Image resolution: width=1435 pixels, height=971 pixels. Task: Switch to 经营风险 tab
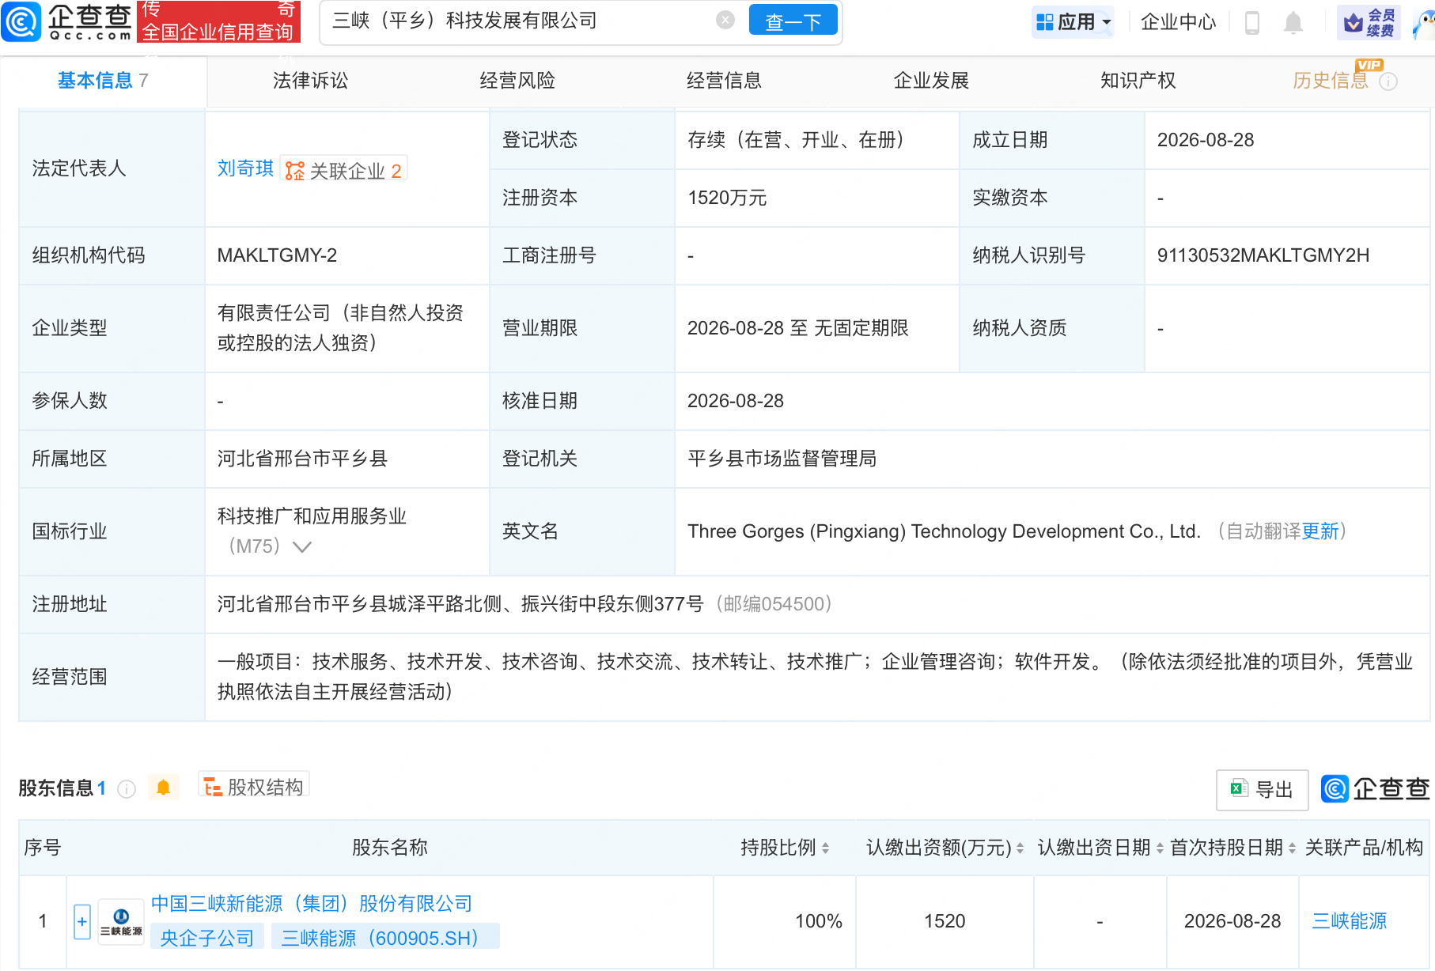pyautogui.click(x=517, y=80)
